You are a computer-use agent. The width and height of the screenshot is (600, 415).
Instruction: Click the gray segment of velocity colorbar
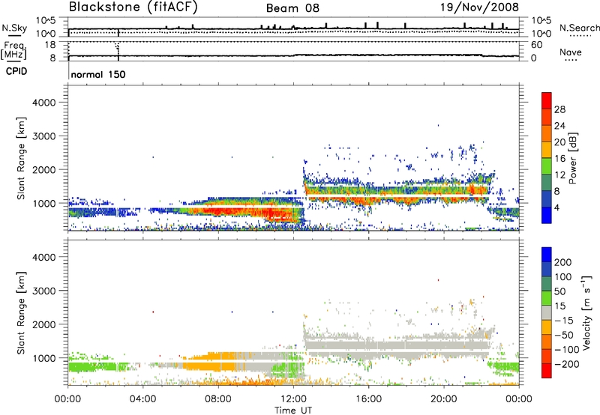tap(547, 313)
